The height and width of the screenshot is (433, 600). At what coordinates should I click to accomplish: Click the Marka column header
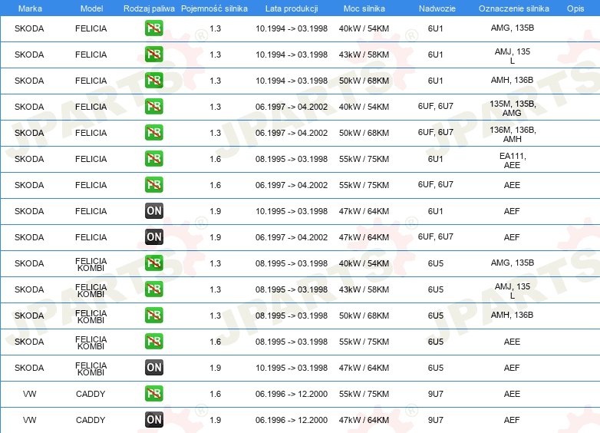coord(30,8)
